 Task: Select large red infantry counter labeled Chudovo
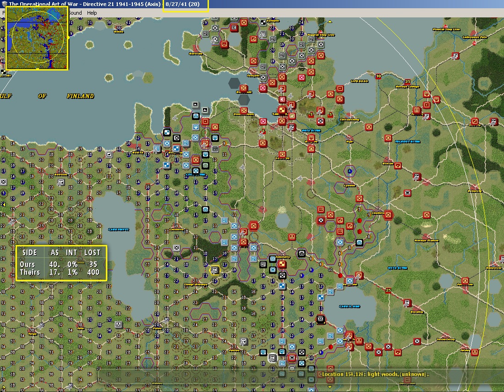point(388,214)
